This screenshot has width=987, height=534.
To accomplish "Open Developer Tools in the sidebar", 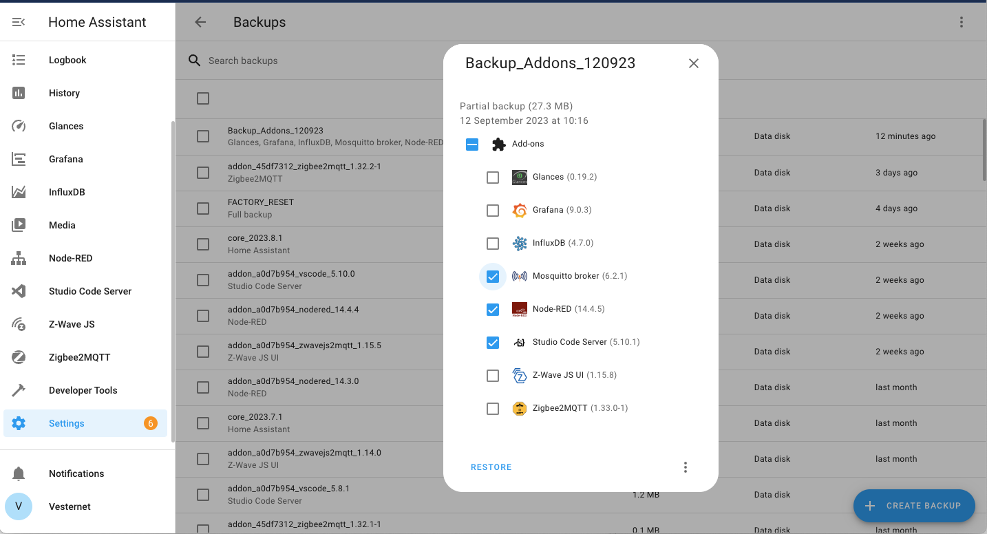I will coord(85,390).
